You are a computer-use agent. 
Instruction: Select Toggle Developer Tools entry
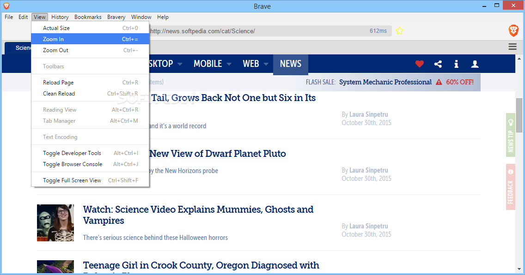coord(90,153)
